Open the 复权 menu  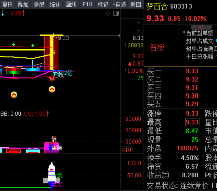click(7, 5)
